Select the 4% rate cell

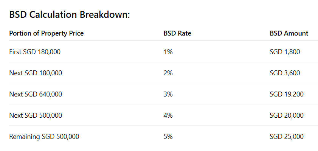tap(168, 115)
